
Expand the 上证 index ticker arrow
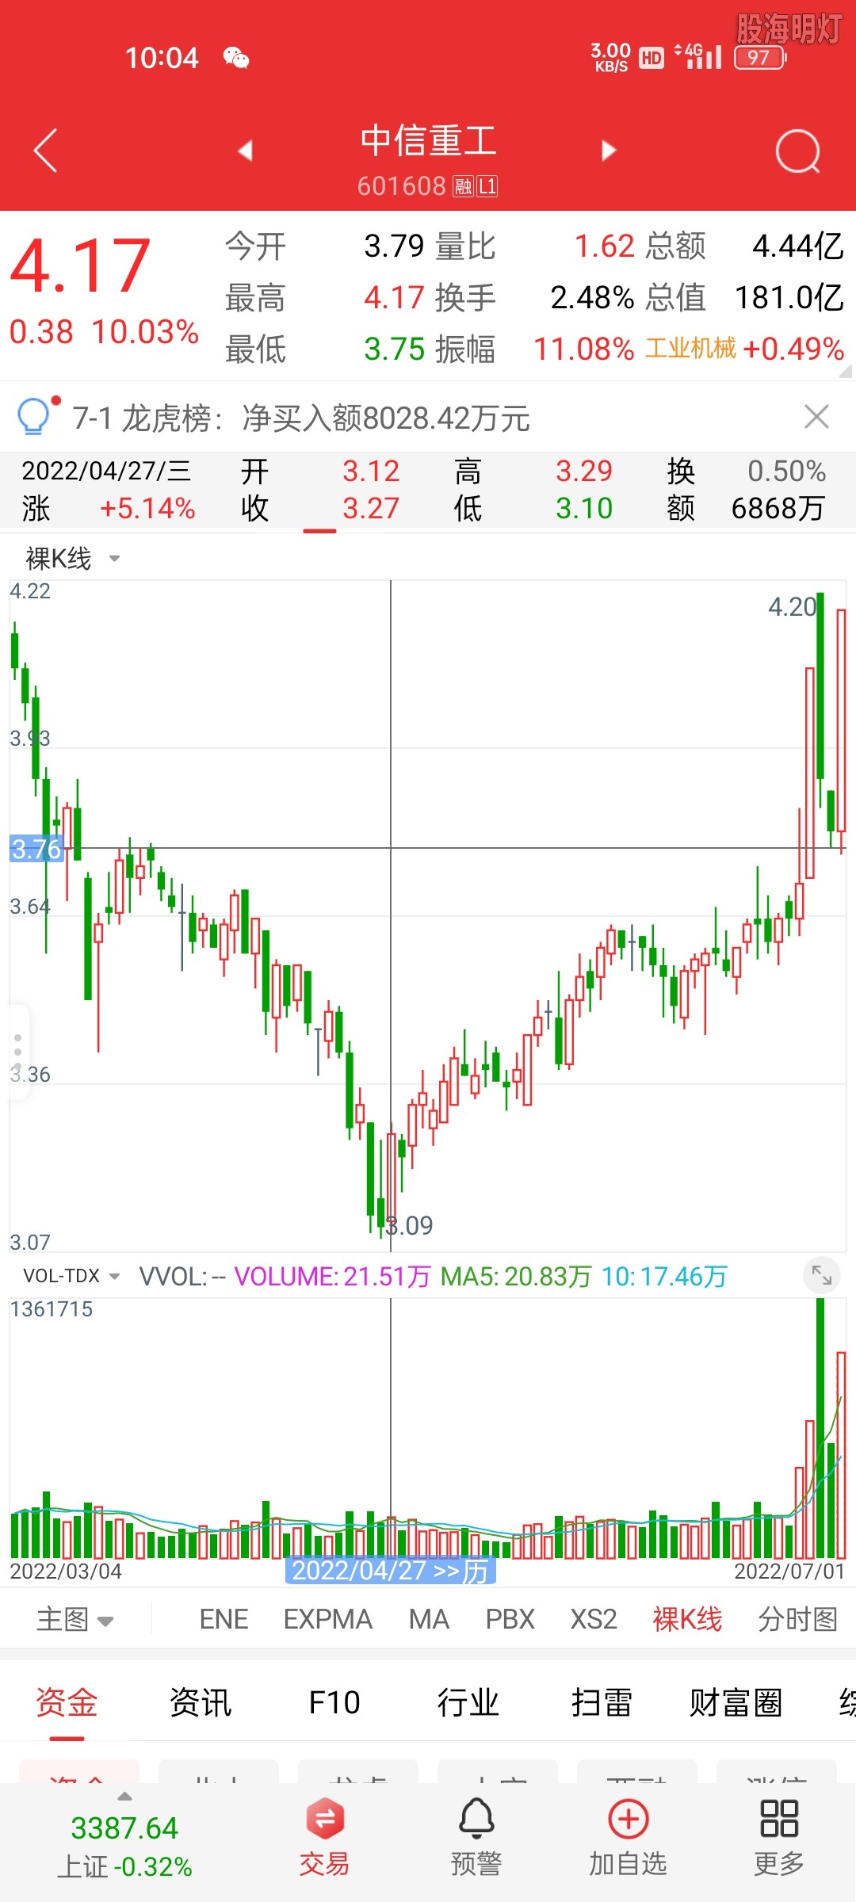click(x=124, y=1797)
